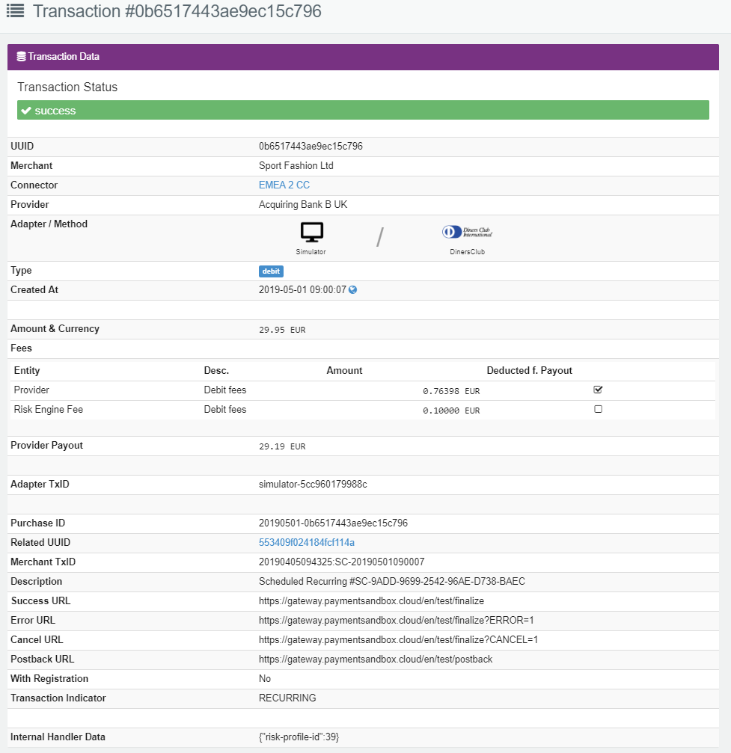Click the debit type badge
The height and width of the screenshot is (753, 731).
(271, 271)
